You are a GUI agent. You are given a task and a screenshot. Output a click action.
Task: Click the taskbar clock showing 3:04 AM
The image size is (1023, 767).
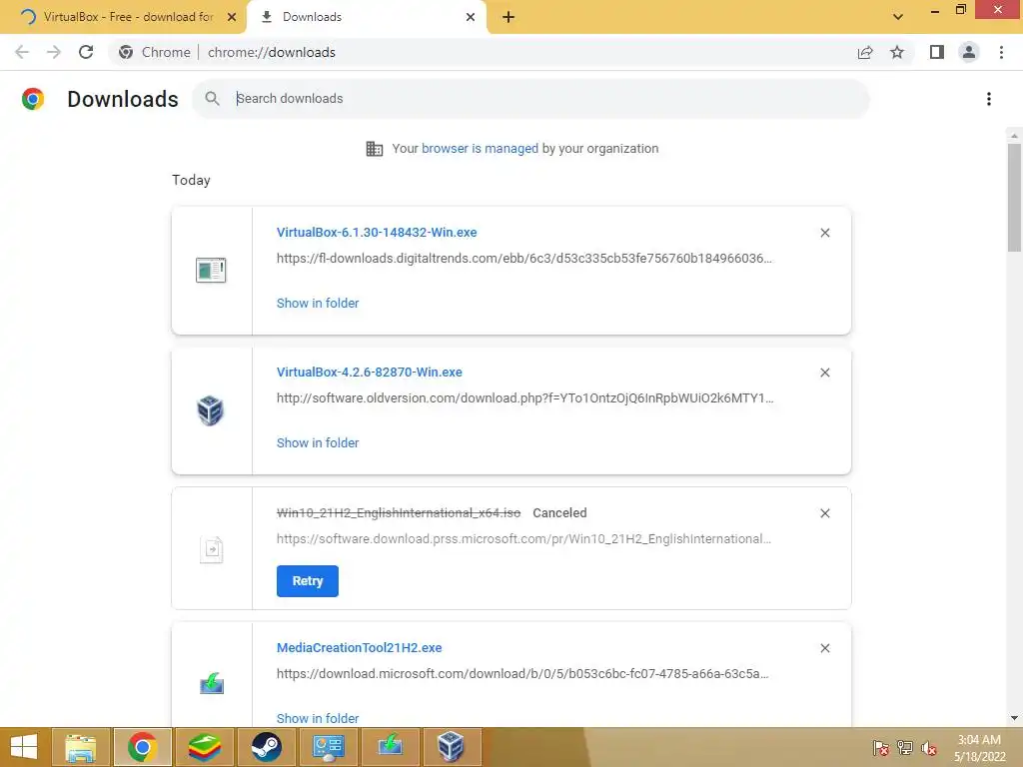(x=979, y=748)
